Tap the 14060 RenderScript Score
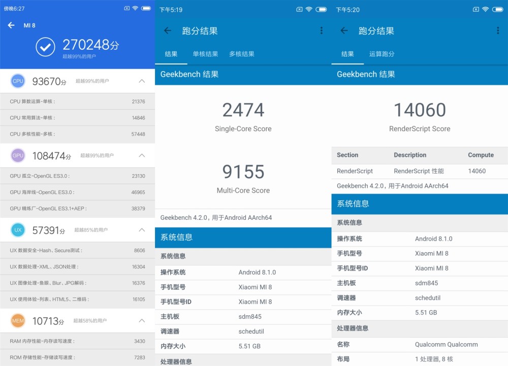 (x=420, y=110)
